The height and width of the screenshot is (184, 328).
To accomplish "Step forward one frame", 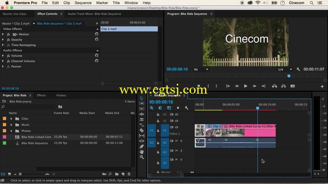I will (255, 86).
